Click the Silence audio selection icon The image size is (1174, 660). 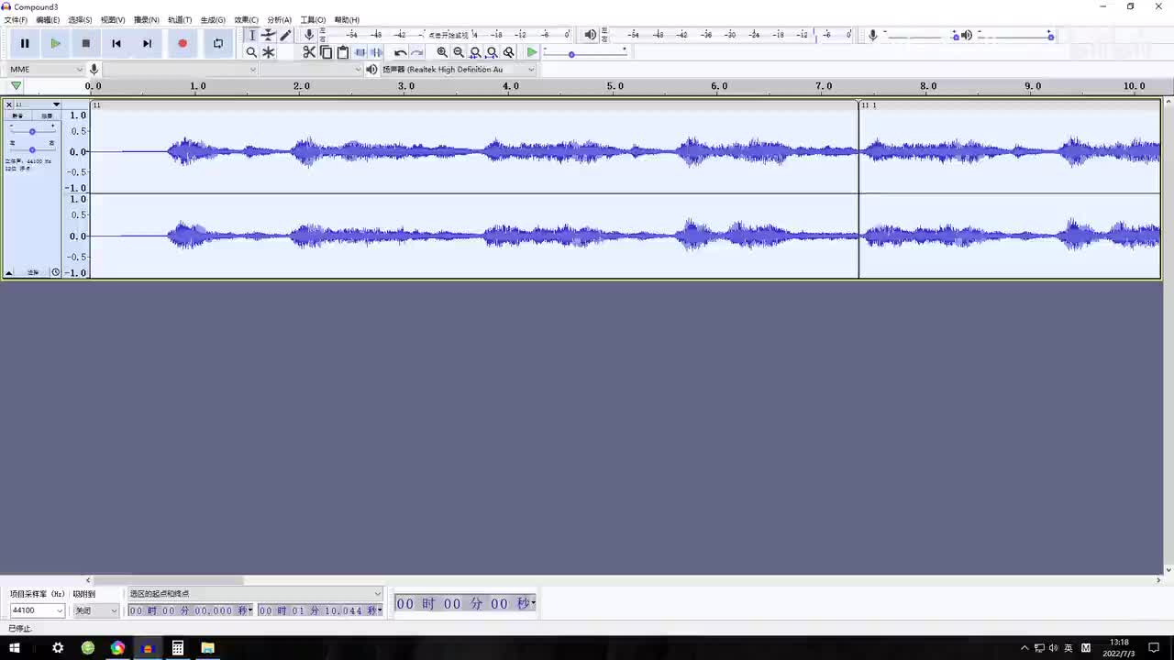point(376,52)
